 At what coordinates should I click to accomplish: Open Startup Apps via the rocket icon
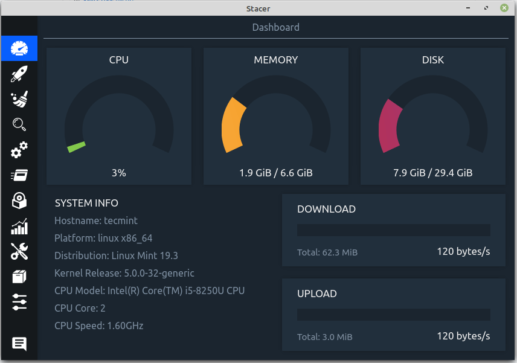tap(19, 74)
